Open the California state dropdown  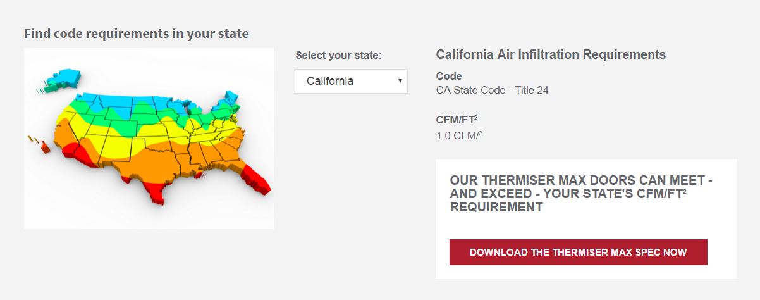(x=351, y=81)
